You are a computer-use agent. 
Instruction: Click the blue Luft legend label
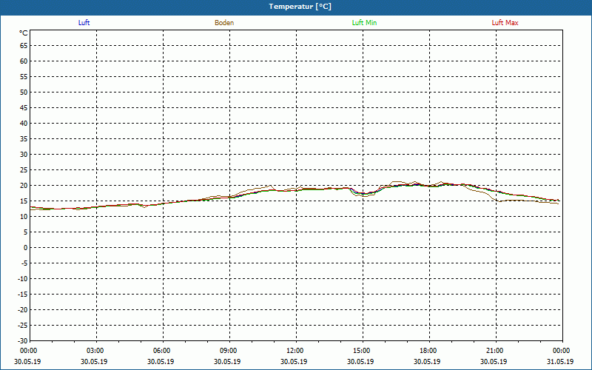tap(84, 23)
